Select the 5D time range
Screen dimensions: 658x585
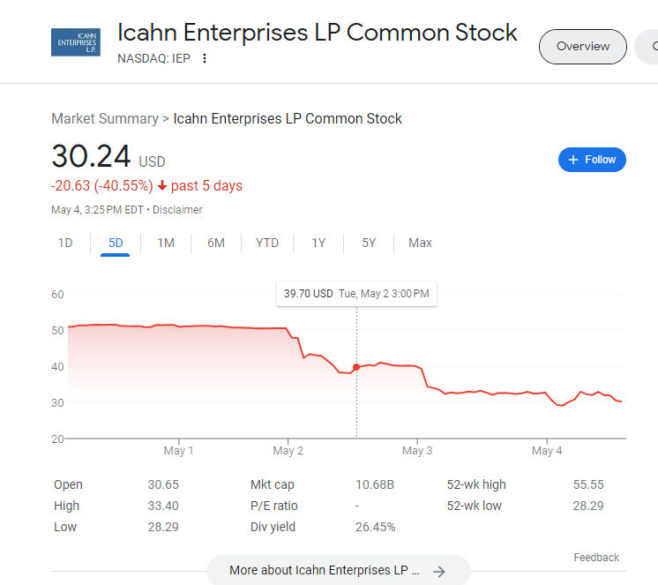116,243
